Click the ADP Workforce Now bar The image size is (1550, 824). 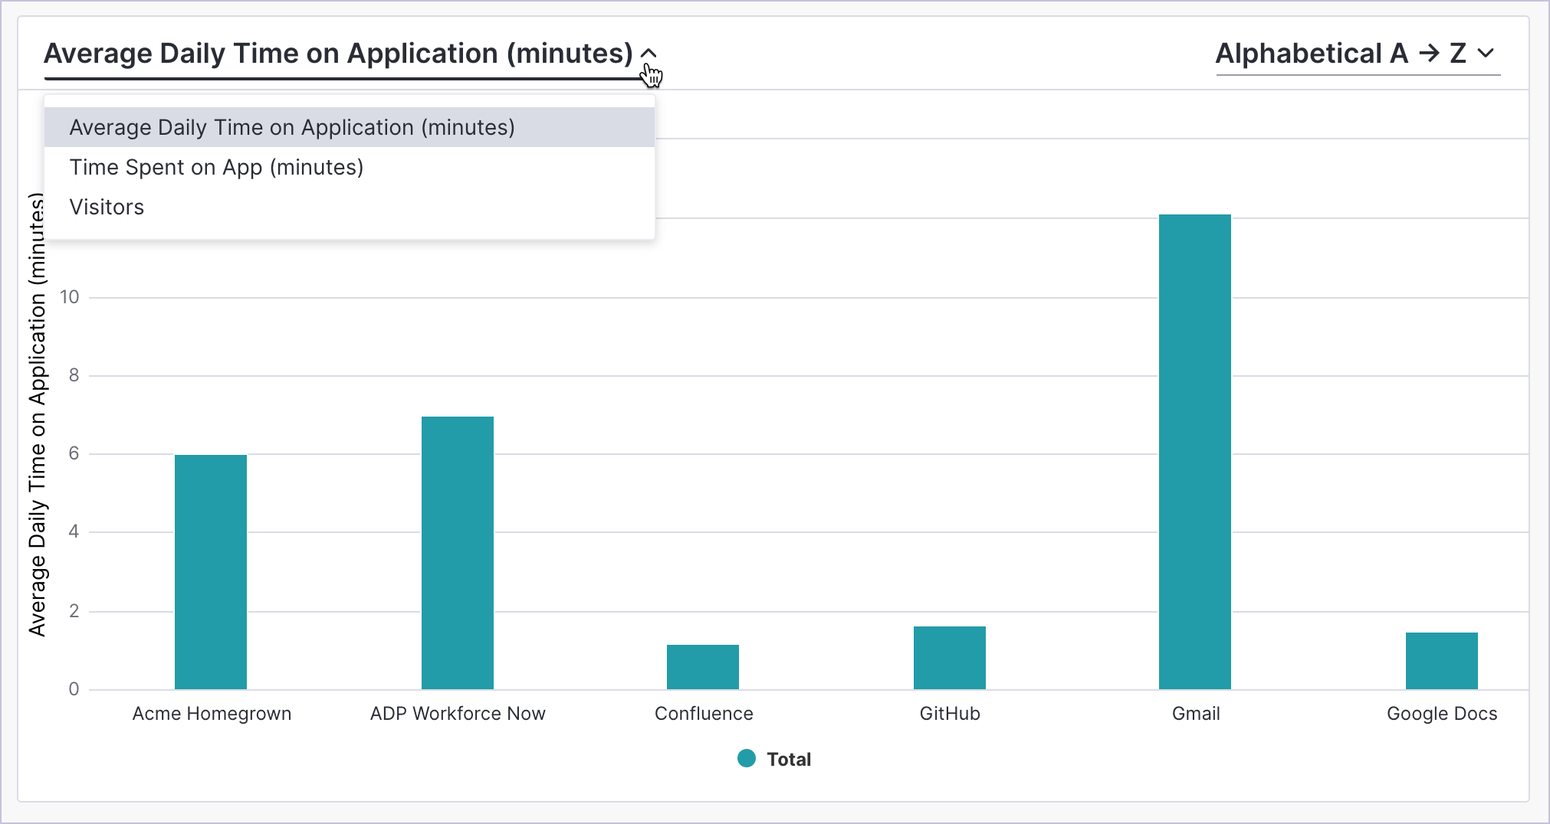pyautogui.click(x=458, y=553)
